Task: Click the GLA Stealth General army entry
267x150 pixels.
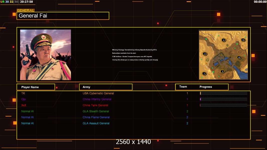Action: (x=96, y=111)
